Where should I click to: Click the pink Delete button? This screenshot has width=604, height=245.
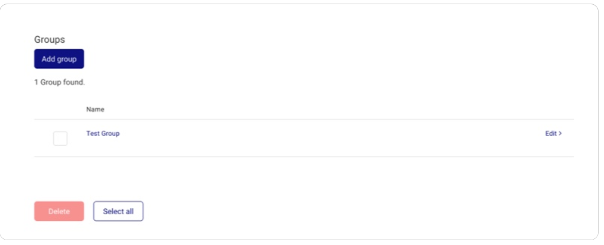(x=59, y=211)
